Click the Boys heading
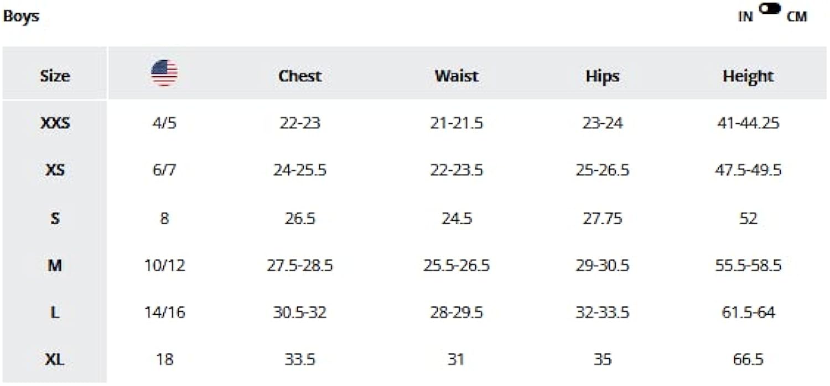The height and width of the screenshot is (386, 830). pos(21,17)
